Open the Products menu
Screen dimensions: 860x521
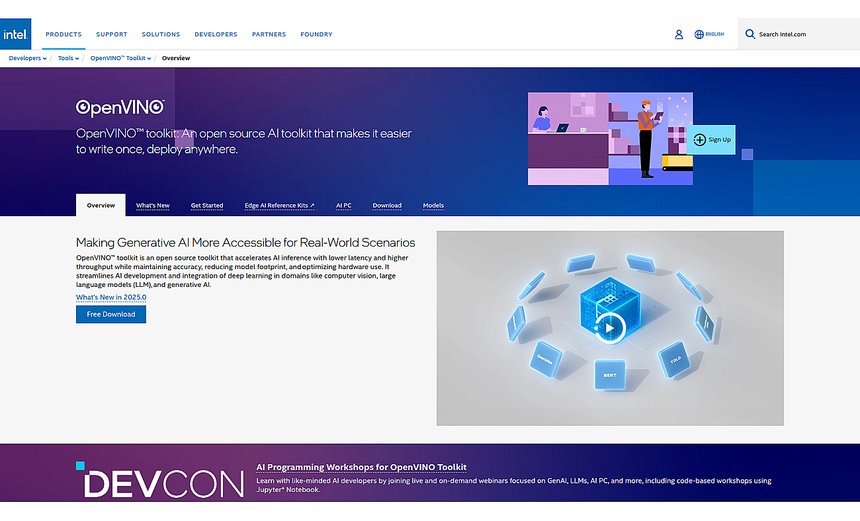(64, 34)
